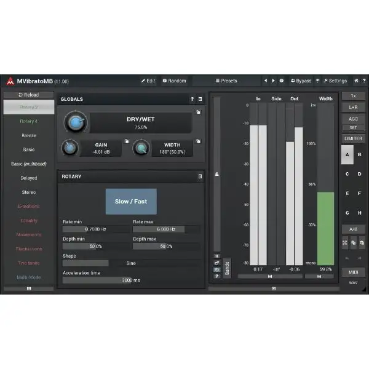
Task: Click the pause icon below the meters
Action: point(216,256)
